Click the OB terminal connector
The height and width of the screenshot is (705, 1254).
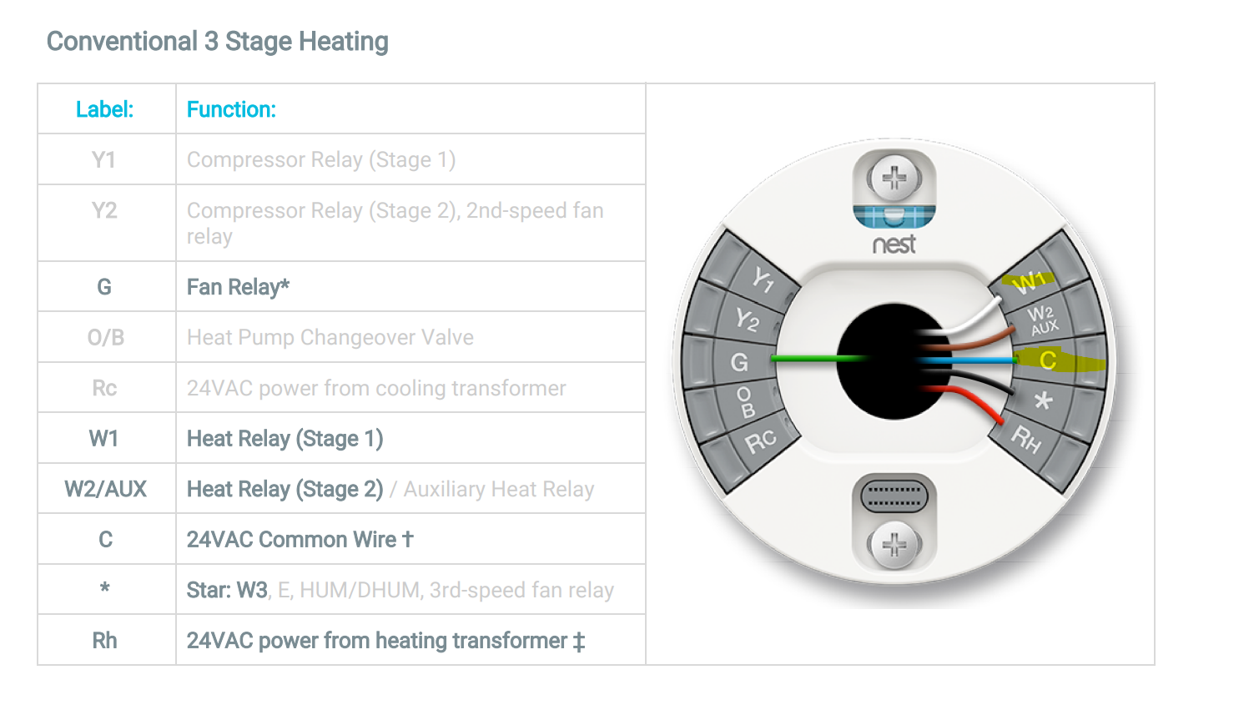coord(746,402)
